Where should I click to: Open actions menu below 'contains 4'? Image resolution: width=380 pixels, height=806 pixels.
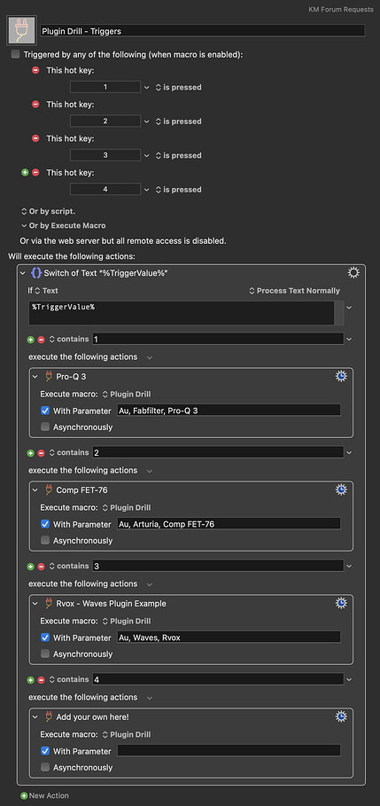coord(150,698)
